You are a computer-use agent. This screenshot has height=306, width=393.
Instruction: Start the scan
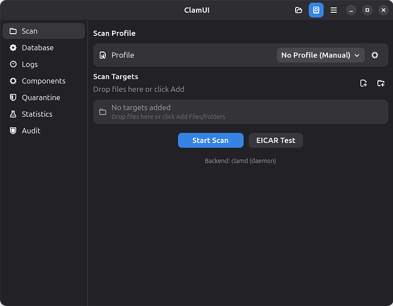pyautogui.click(x=211, y=140)
